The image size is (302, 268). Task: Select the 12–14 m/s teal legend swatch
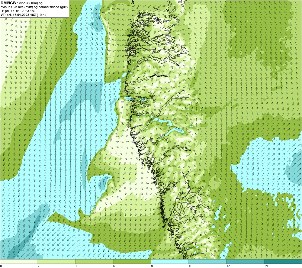245,262
